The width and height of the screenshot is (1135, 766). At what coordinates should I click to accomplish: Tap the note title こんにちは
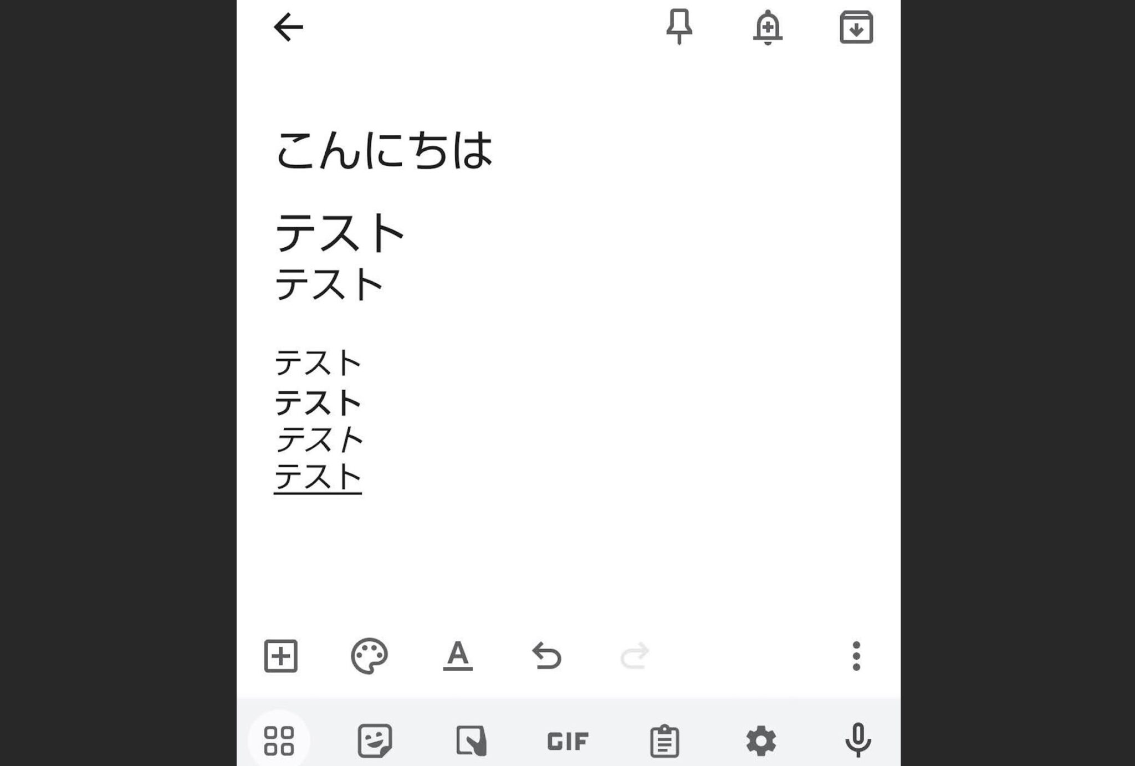(x=384, y=150)
